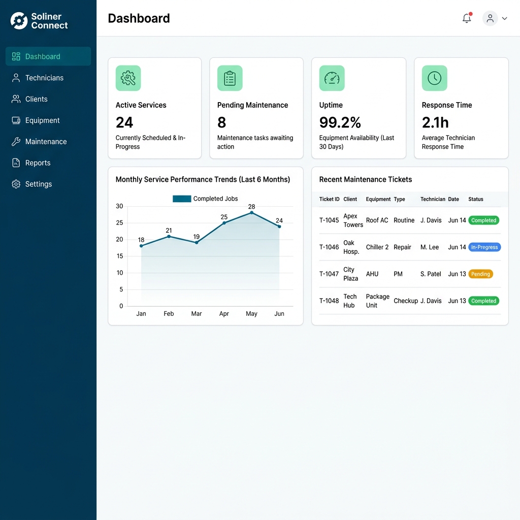Screen dimensions: 520x520
Task: Toggle the Completed Jobs legend swatch
Action: (182, 199)
